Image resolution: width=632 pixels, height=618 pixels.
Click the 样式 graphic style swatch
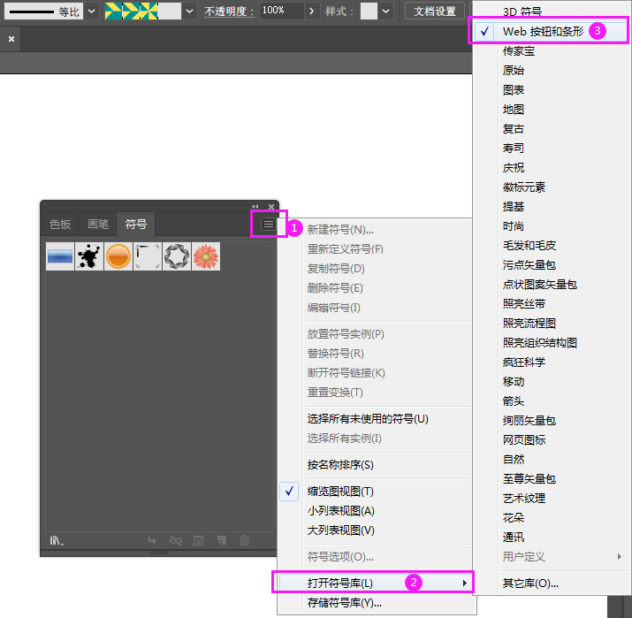coord(369,11)
